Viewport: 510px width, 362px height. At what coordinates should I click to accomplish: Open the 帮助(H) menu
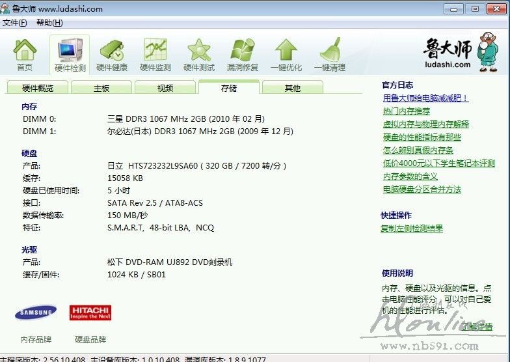[49, 23]
